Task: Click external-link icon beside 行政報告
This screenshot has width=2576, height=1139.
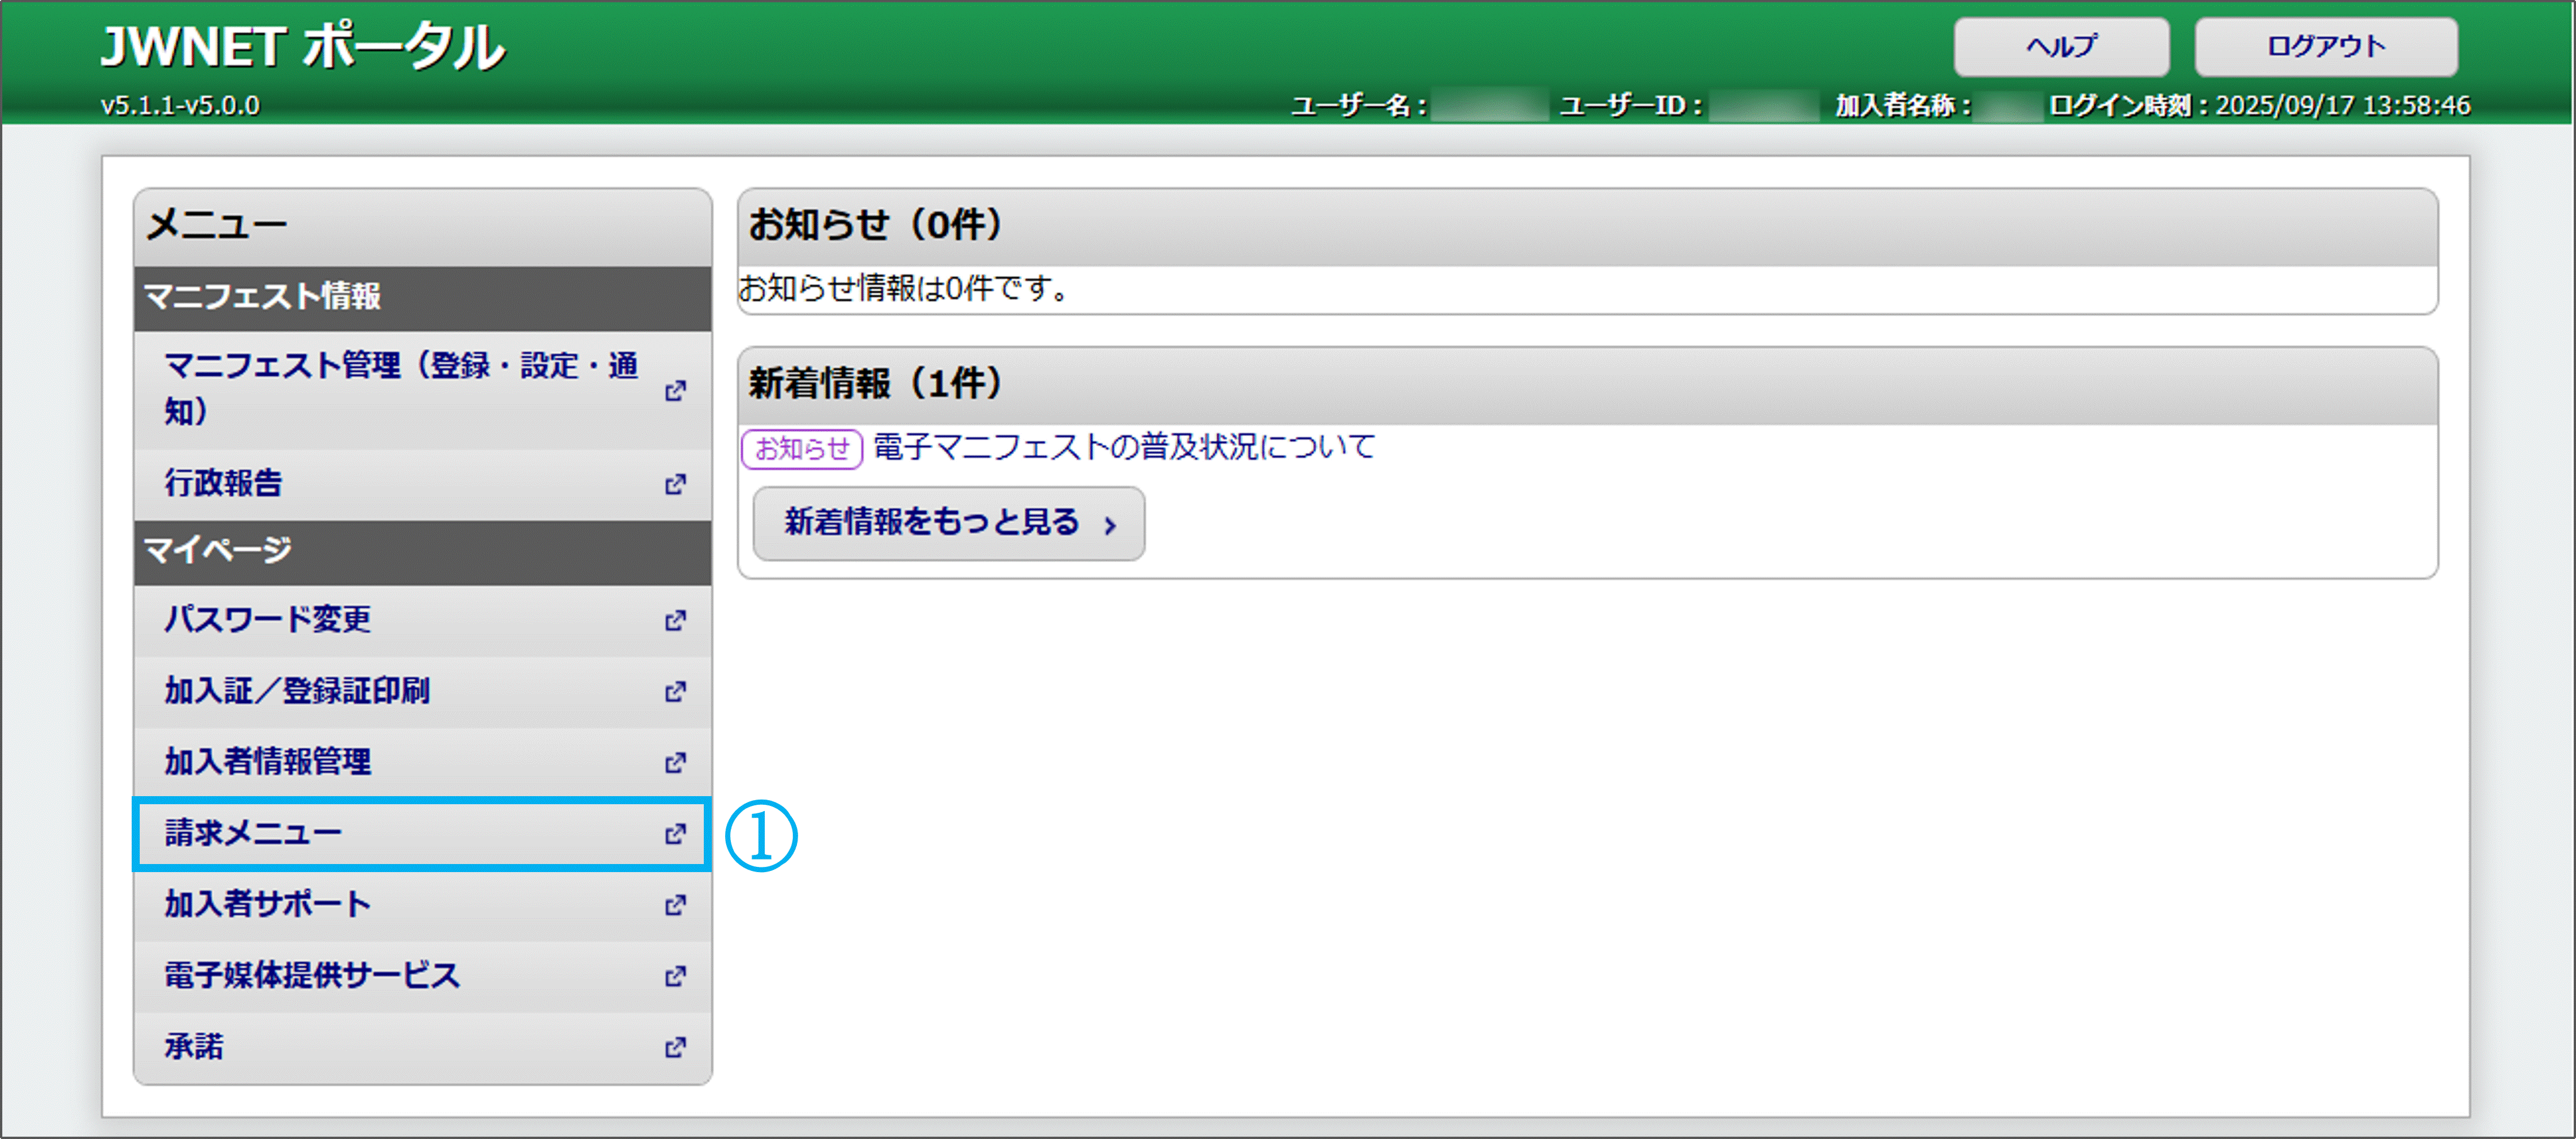Action: [675, 484]
